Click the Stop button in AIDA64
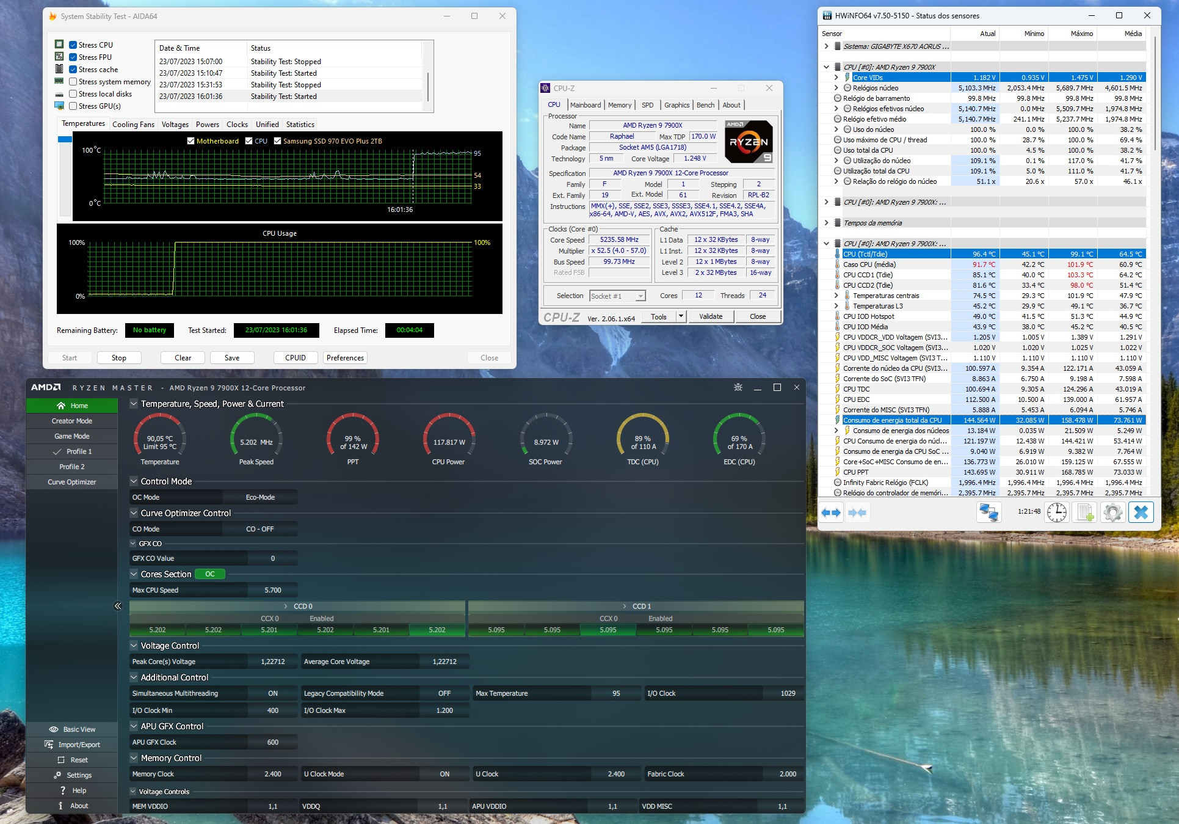Image resolution: width=1179 pixels, height=824 pixels. [119, 358]
